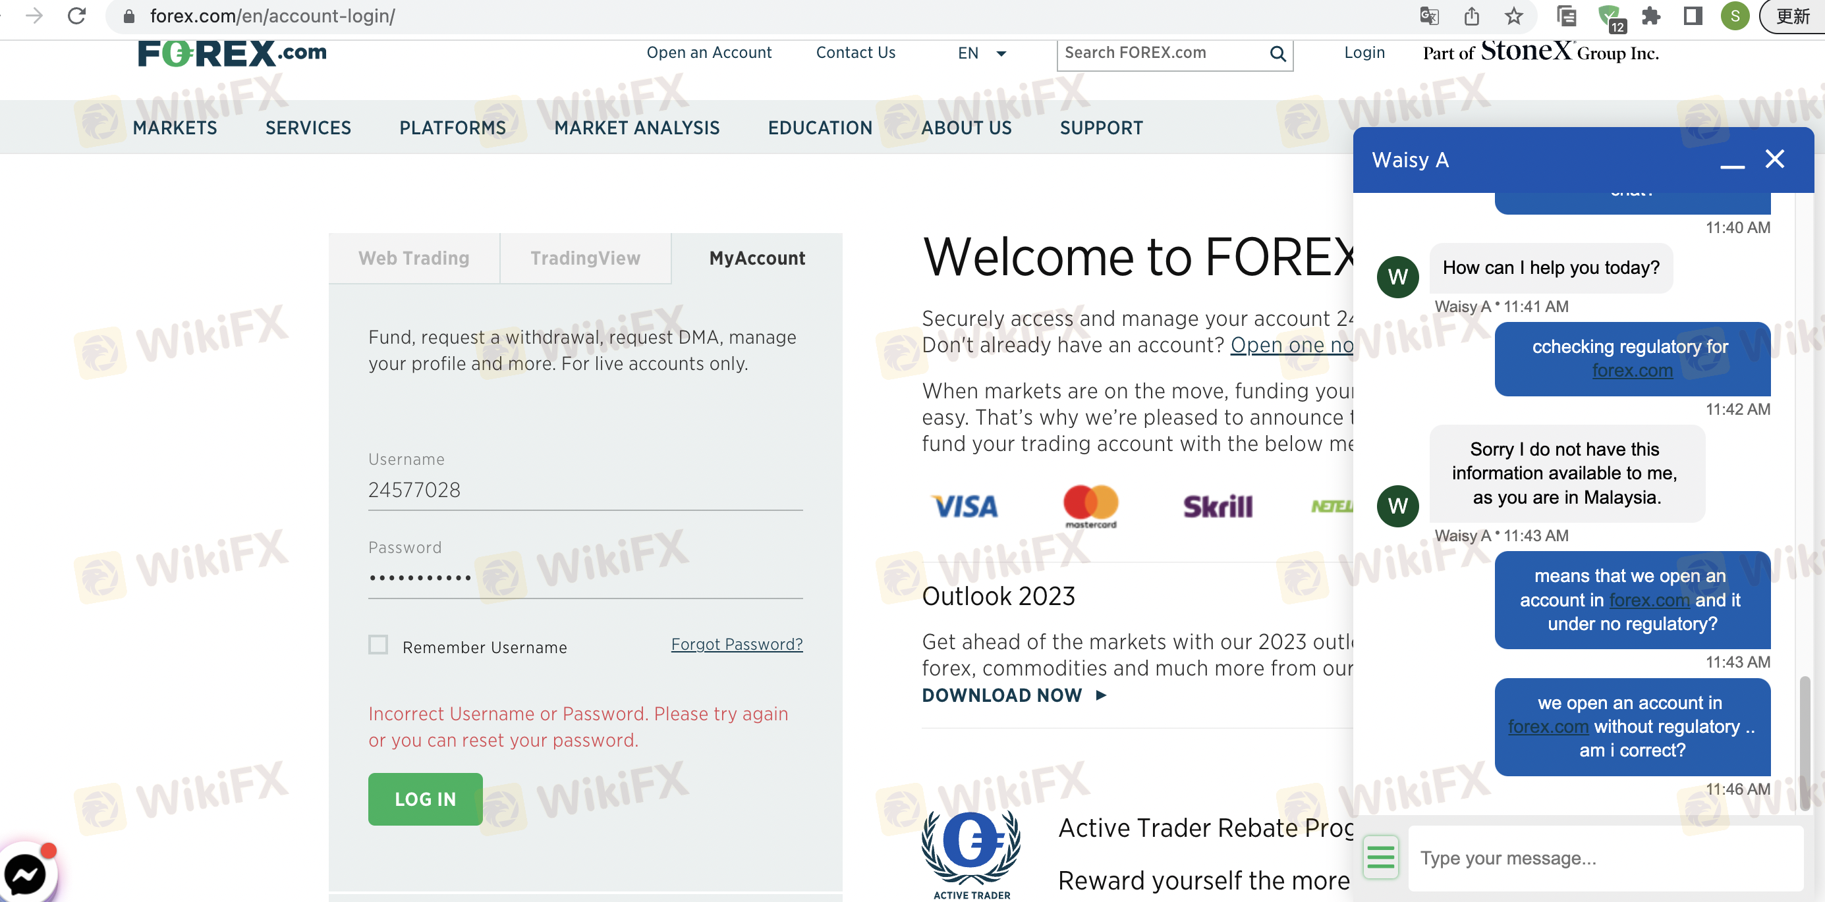Click the Forgot Password? link

(737, 645)
